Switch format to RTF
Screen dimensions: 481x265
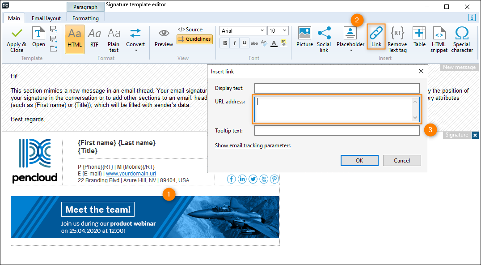(94, 38)
